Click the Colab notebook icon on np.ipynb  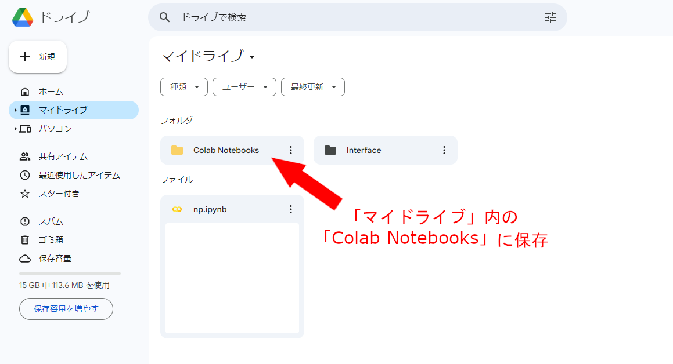pos(176,209)
